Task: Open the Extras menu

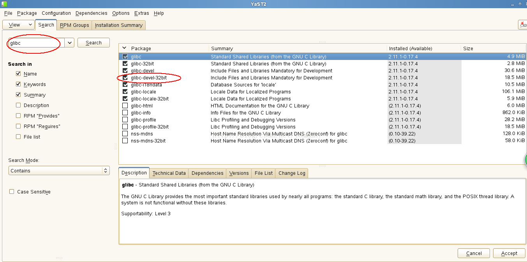Action: pyautogui.click(x=142, y=13)
